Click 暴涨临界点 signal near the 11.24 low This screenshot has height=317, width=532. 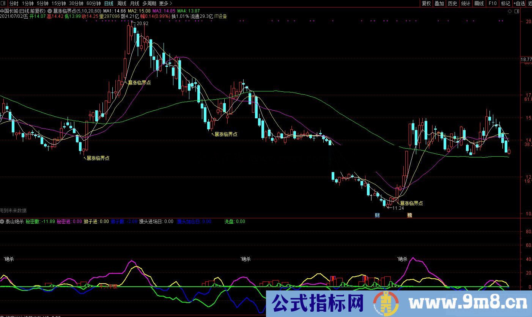pos(411,203)
